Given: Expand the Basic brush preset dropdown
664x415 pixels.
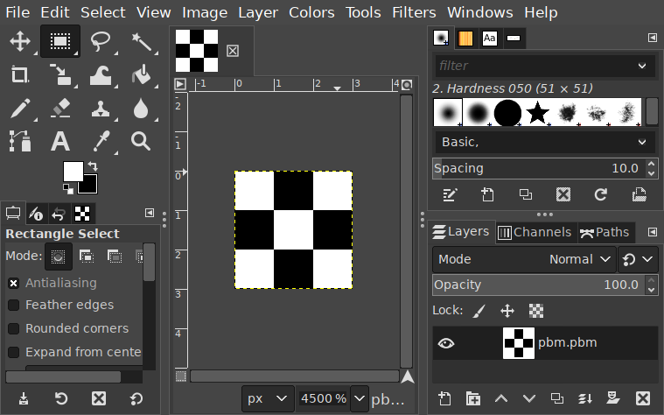Looking at the screenshot, I should pos(543,142).
